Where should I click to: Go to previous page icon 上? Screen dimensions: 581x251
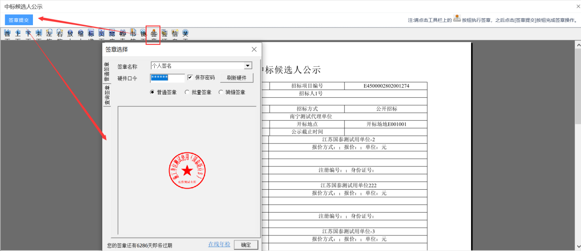click(18, 33)
